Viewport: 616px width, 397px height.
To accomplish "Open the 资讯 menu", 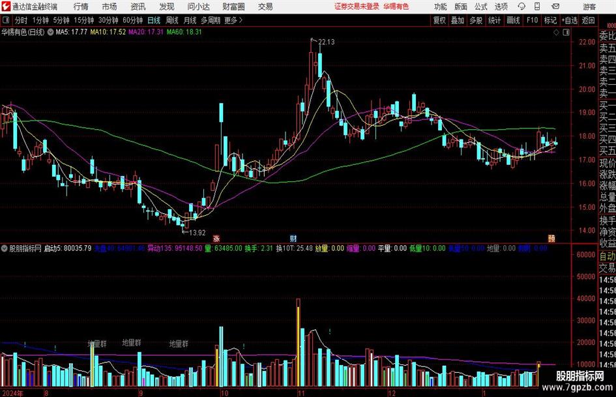I will 138,7.
